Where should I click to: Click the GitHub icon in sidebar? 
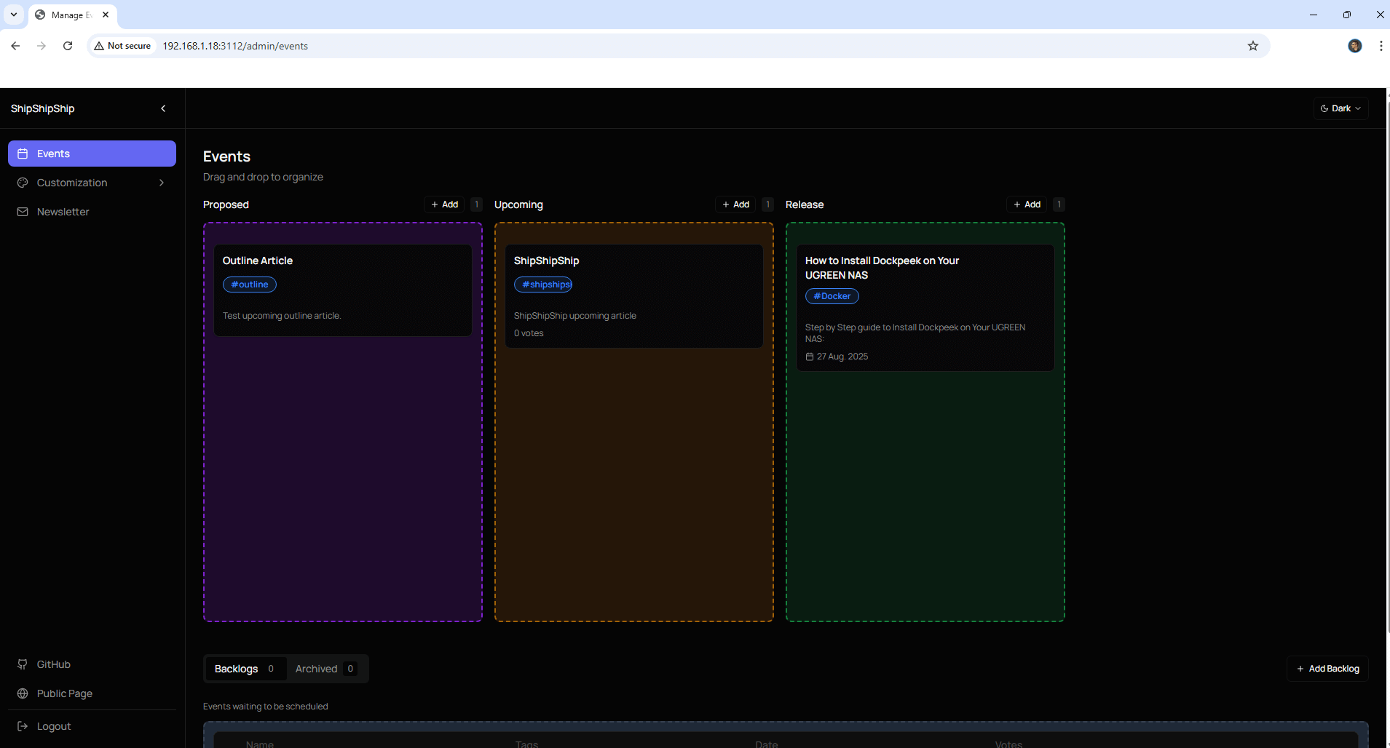tap(23, 664)
